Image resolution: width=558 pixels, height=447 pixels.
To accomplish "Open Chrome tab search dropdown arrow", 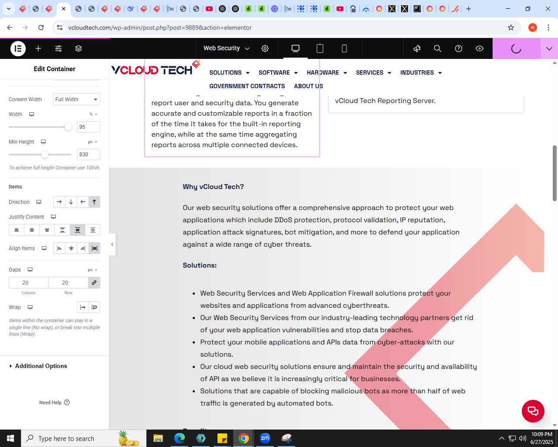I will [x=9, y=9].
